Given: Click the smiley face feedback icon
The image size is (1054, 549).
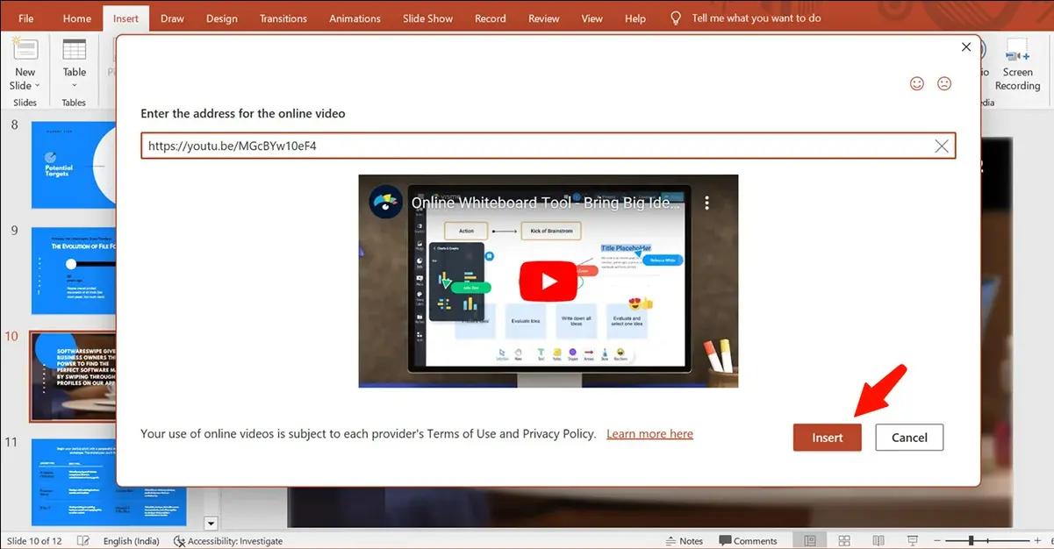Looking at the screenshot, I should (917, 83).
